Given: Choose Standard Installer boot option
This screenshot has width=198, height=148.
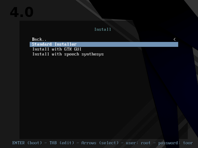Looking at the screenshot, I should 104,44.
